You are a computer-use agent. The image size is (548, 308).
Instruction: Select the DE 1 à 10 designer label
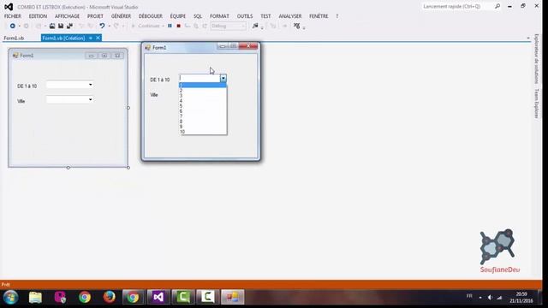click(x=27, y=86)
